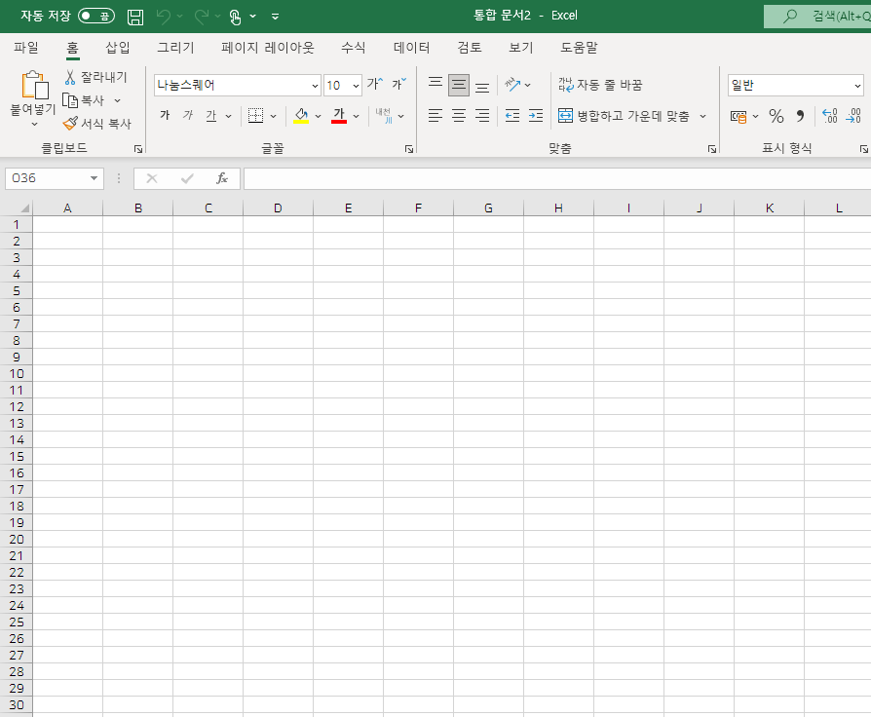This screenshot has height=717, width=871.
Task: Toggle Italic formatting (기울인 가)
Action: 188,116
